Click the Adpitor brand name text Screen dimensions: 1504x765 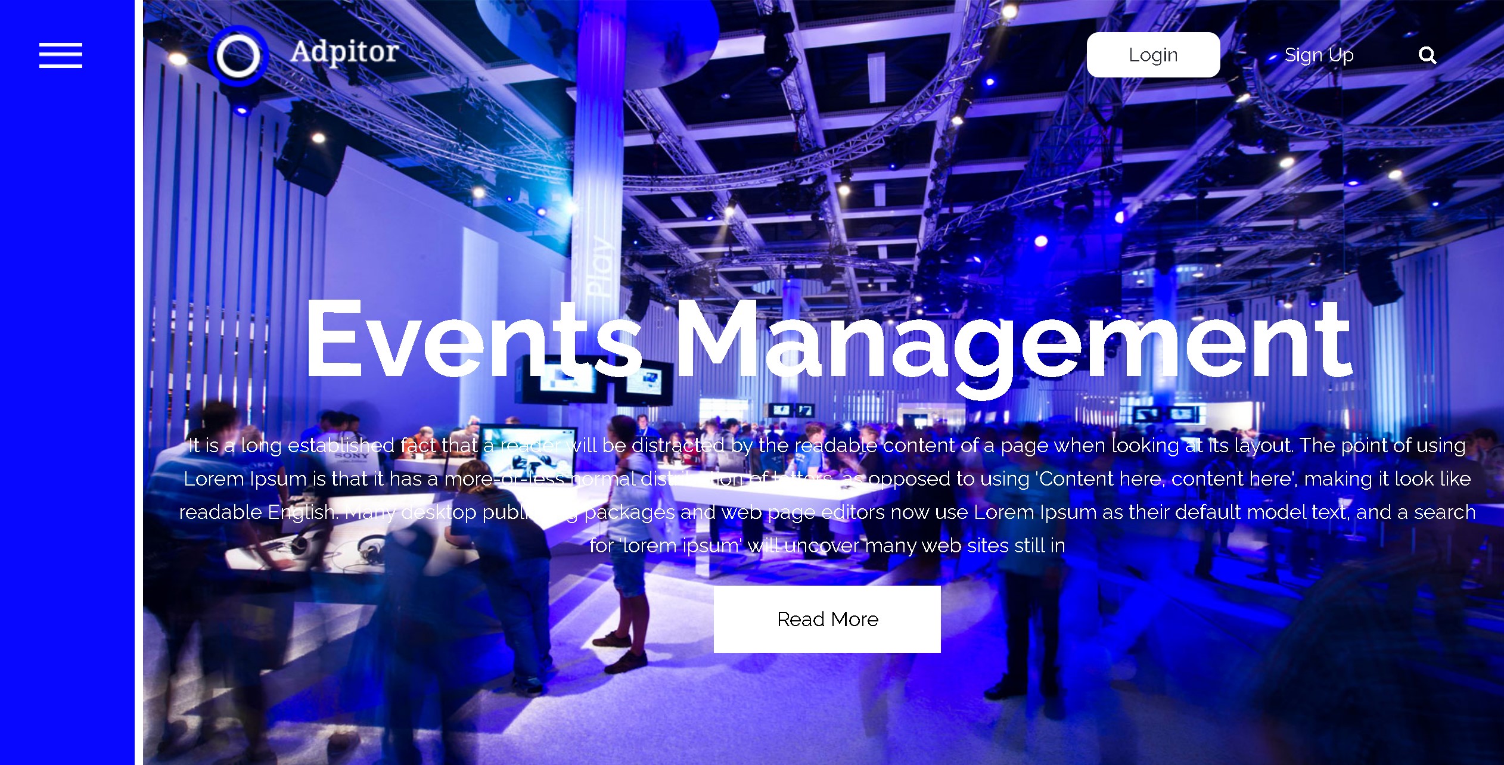[x=344, y=52]
